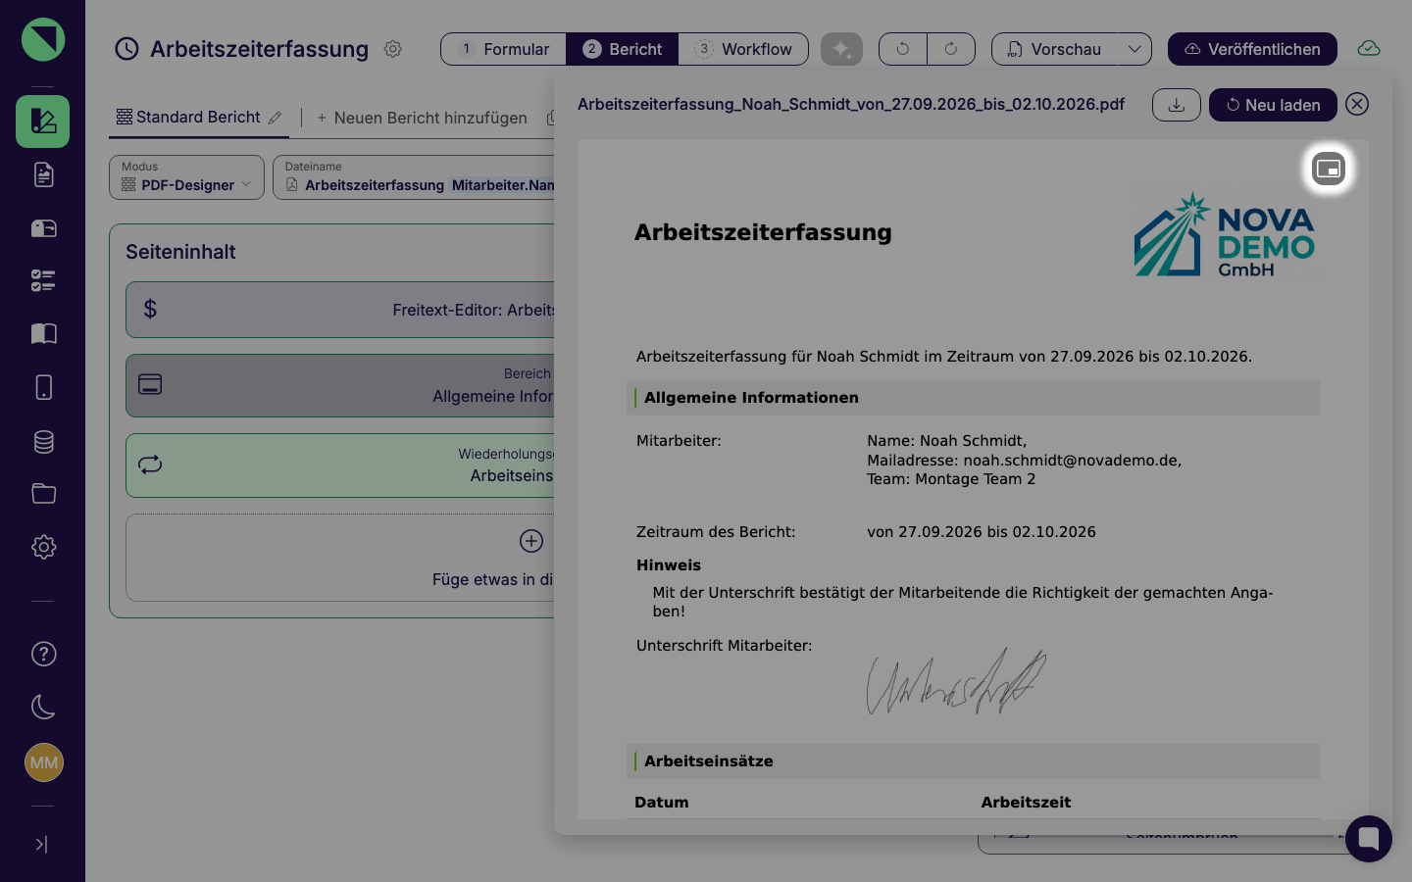
Task: Select the Wiederholungsgruppe Arbeitseinsätze block
Action: (340, 465)
